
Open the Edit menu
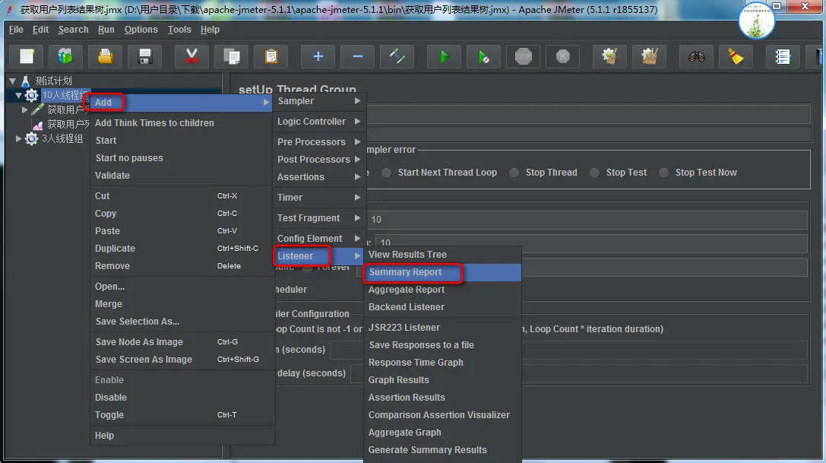(x=40, y=30)
